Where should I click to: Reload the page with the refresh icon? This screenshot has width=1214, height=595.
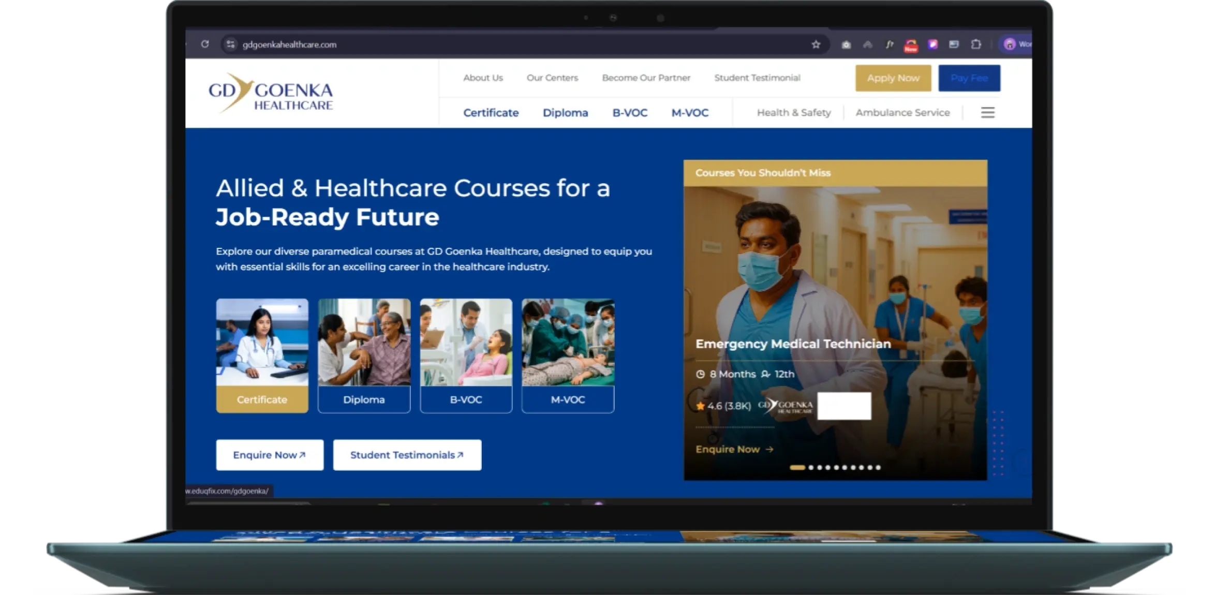[x=205, y=44]
